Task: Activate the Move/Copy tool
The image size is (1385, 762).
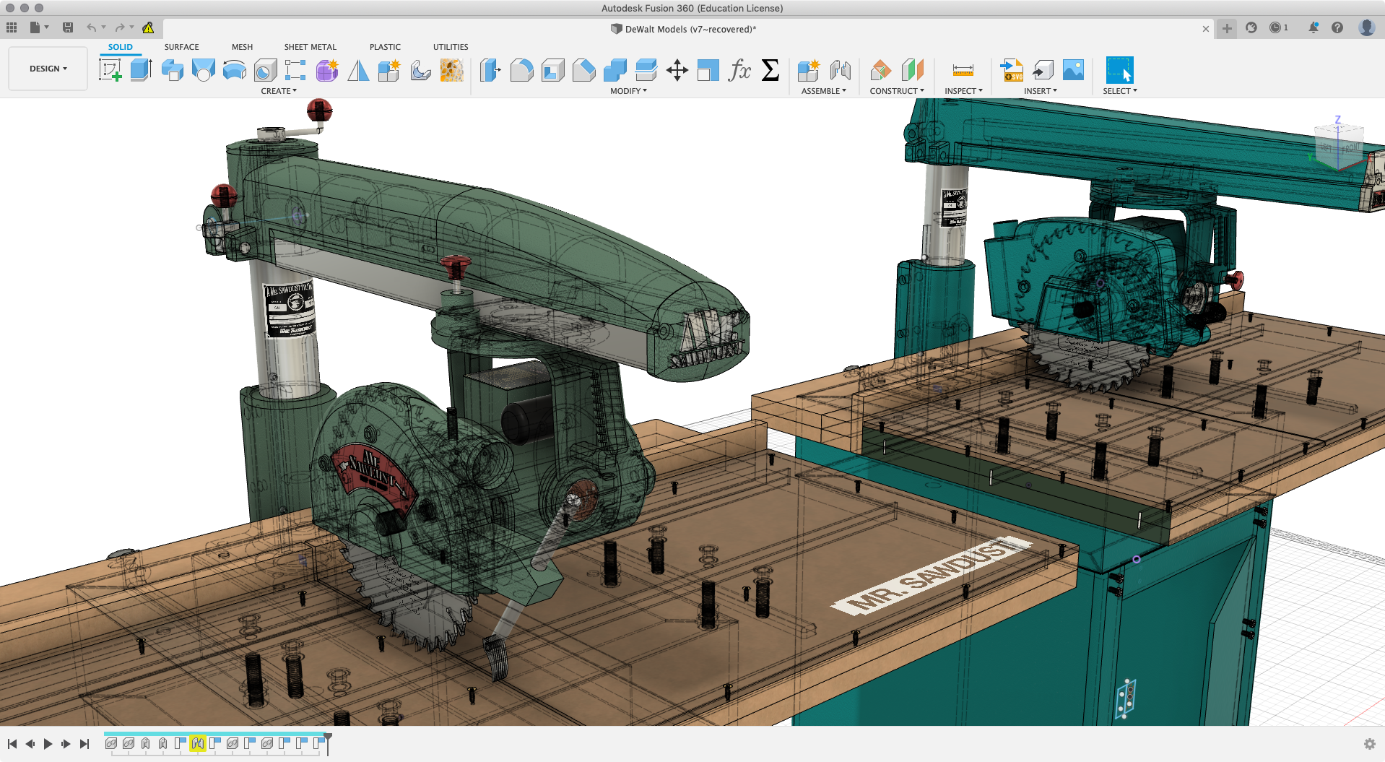Action: [677, 70]
